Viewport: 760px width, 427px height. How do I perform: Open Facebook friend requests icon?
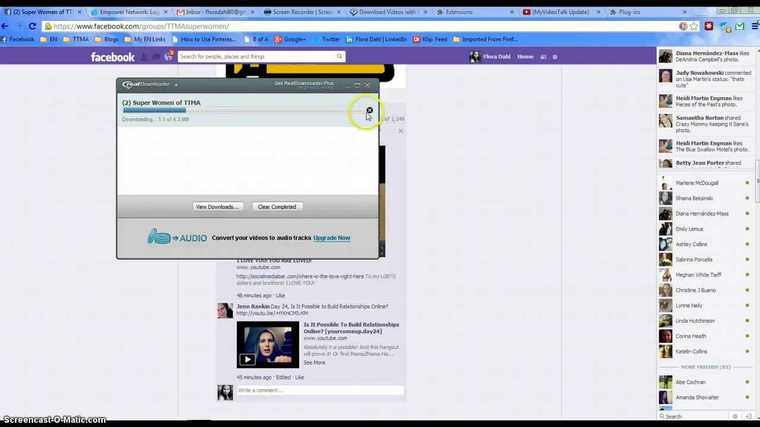(144, 57)
